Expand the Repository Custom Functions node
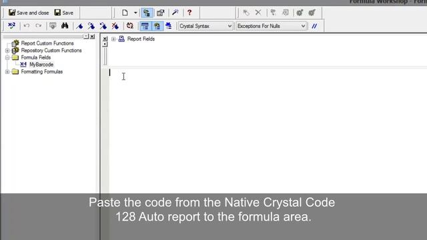This screenshot has height=240, width=427. 7,51
